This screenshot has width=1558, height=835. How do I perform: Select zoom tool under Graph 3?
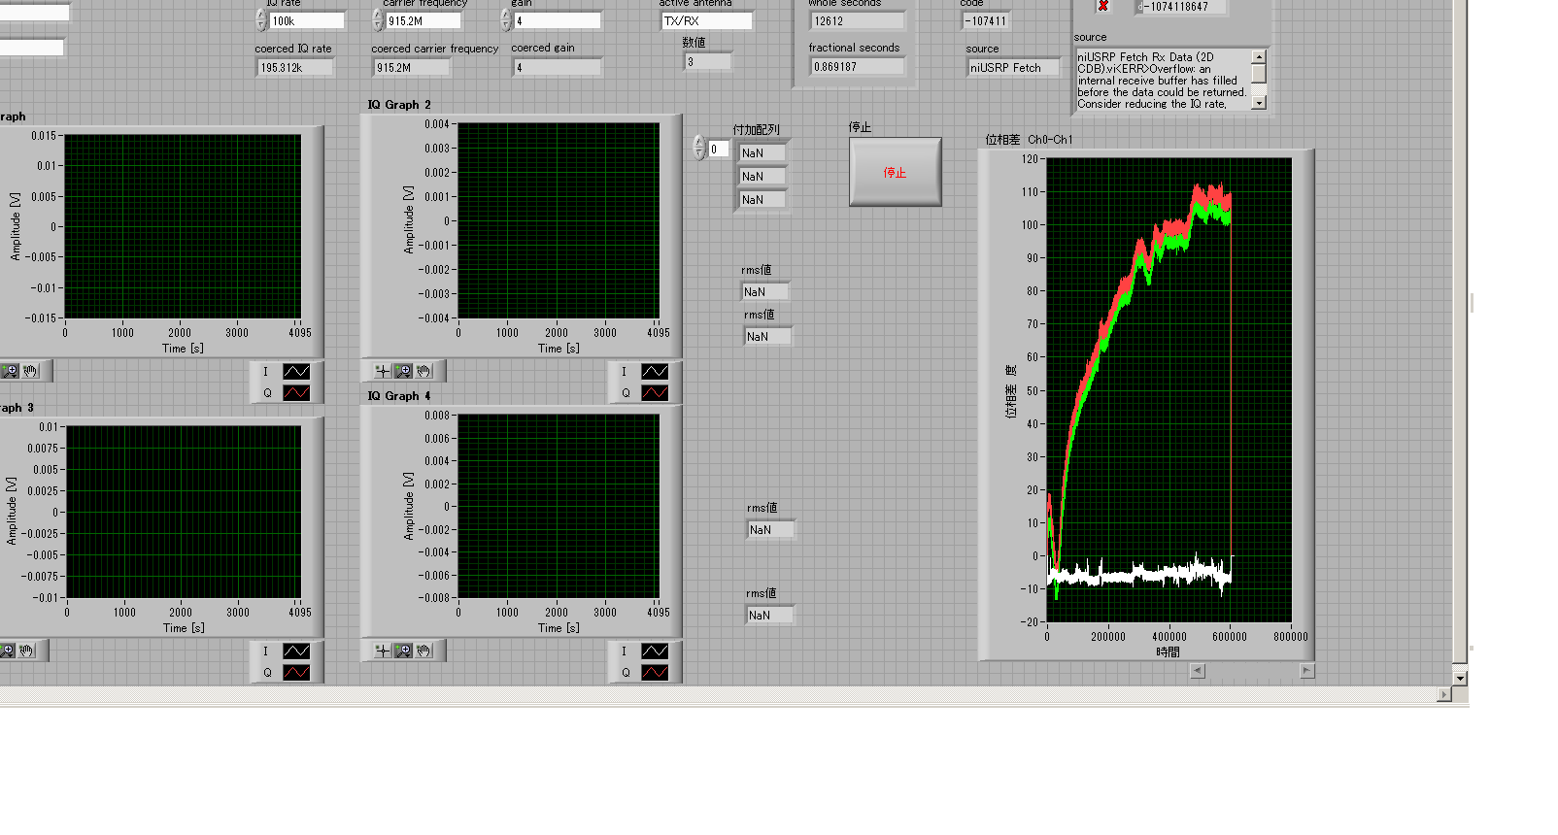[7, 651]
